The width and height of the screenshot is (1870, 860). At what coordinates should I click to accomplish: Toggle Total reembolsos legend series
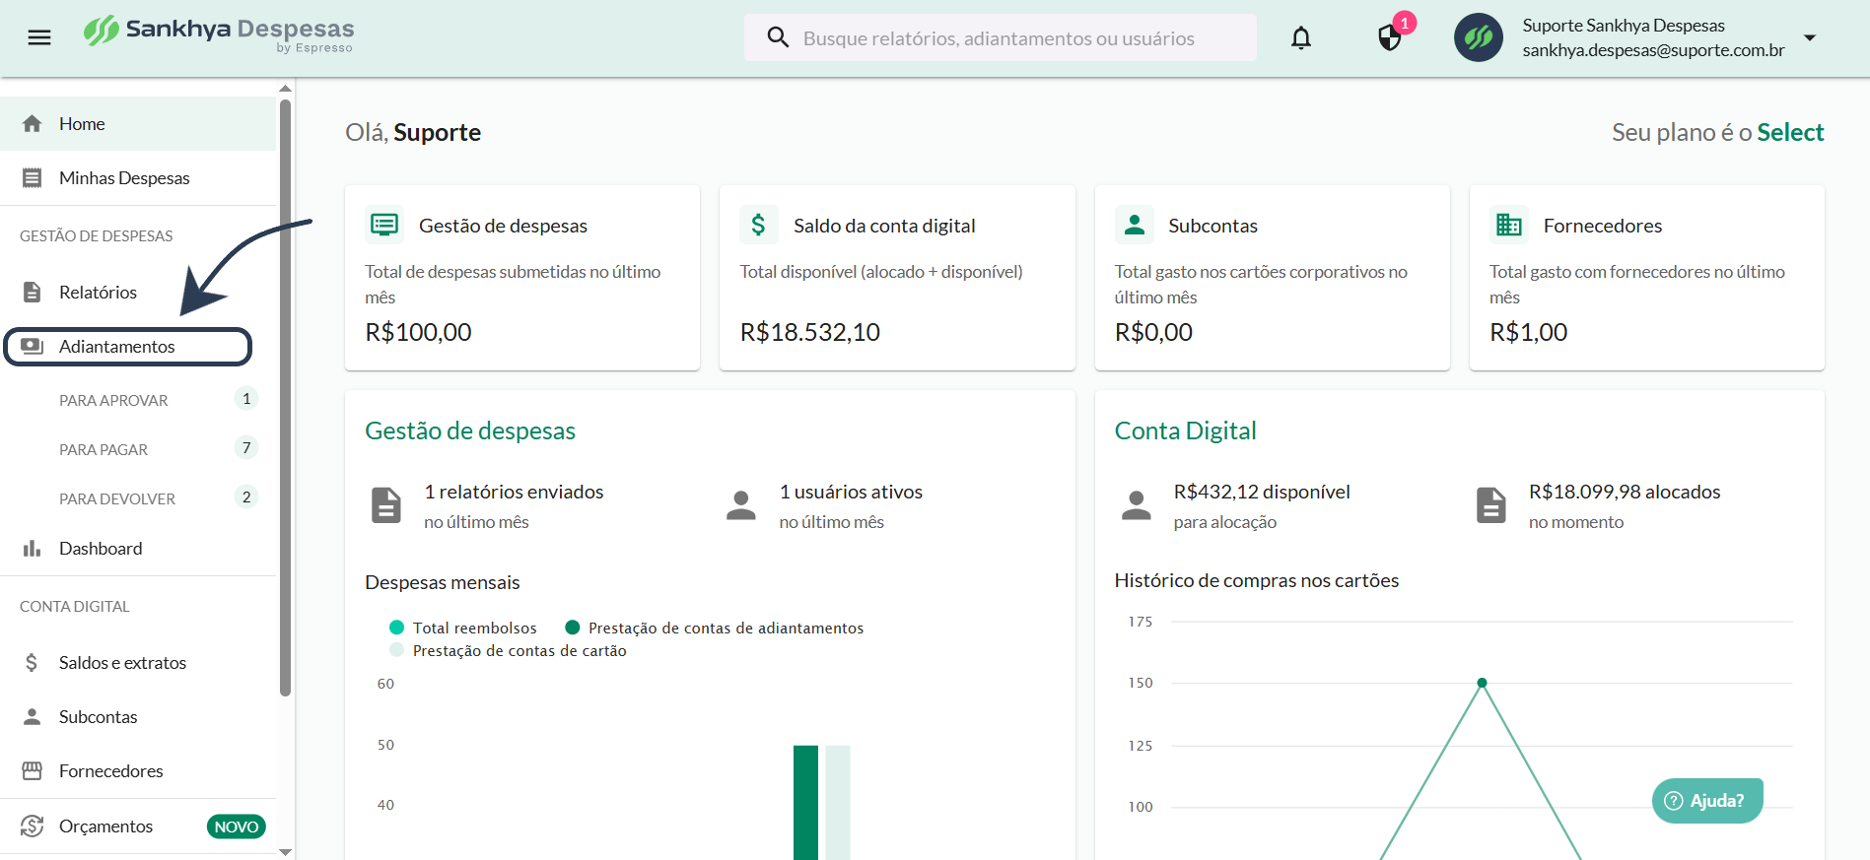[463, 628]
